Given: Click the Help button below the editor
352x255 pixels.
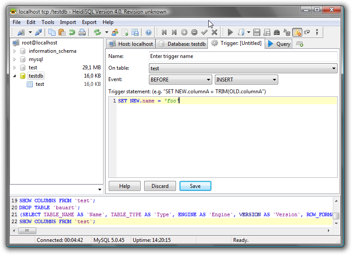Looking at the screenshot, I should pos(124,186).
